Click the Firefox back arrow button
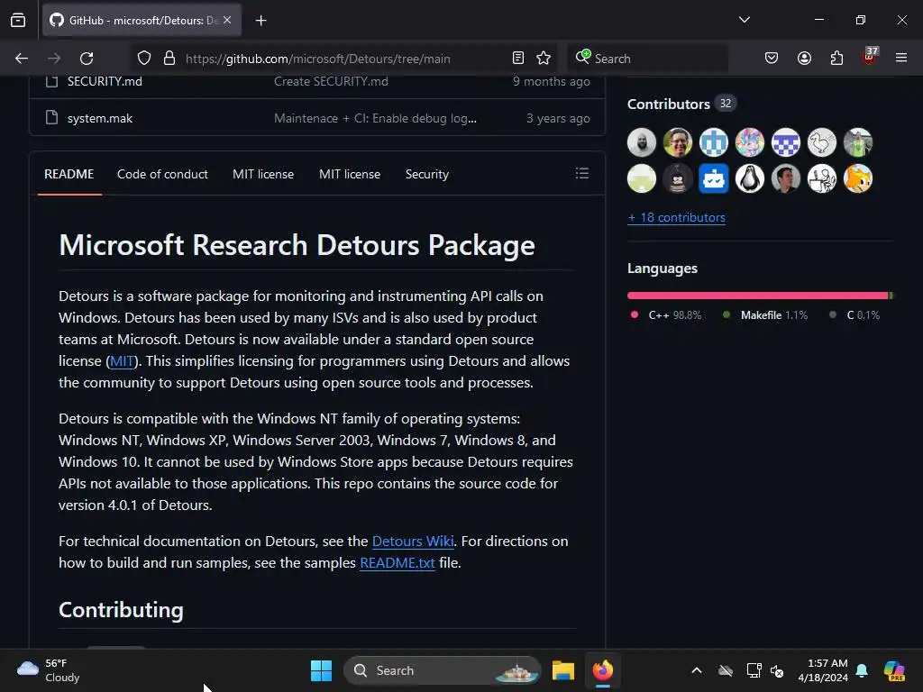Screen dimensions: 923x692 tap(22, 59)
